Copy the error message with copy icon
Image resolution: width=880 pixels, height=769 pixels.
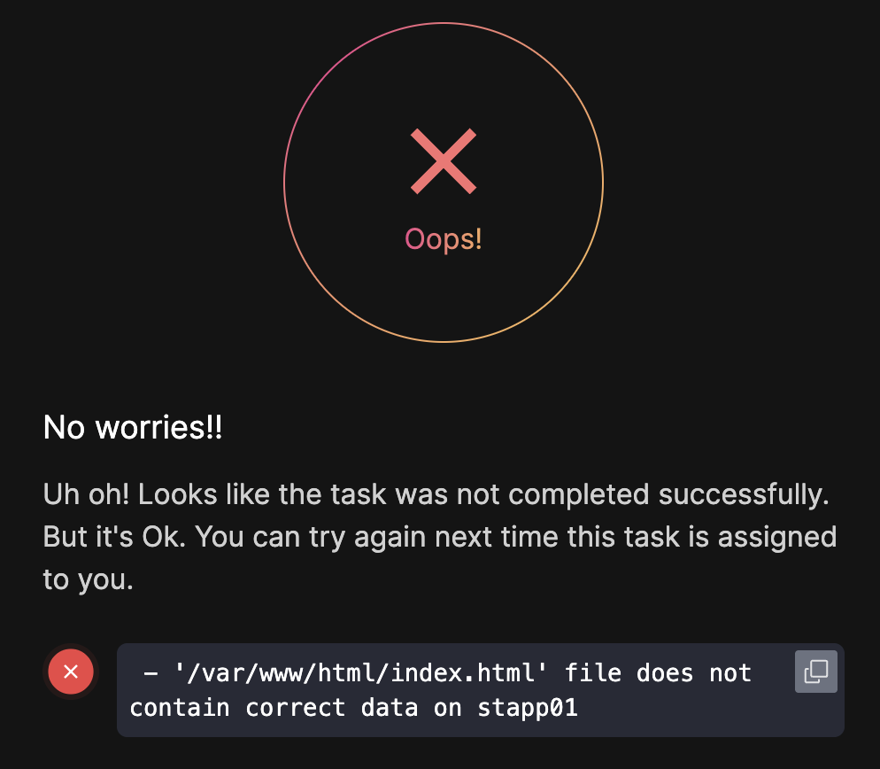pos(815,672)
